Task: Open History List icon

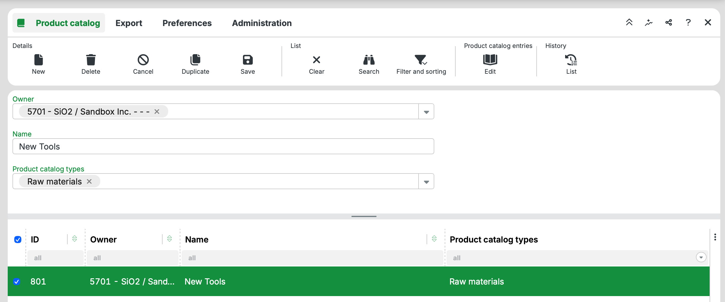Action: [x=571, y=60]
